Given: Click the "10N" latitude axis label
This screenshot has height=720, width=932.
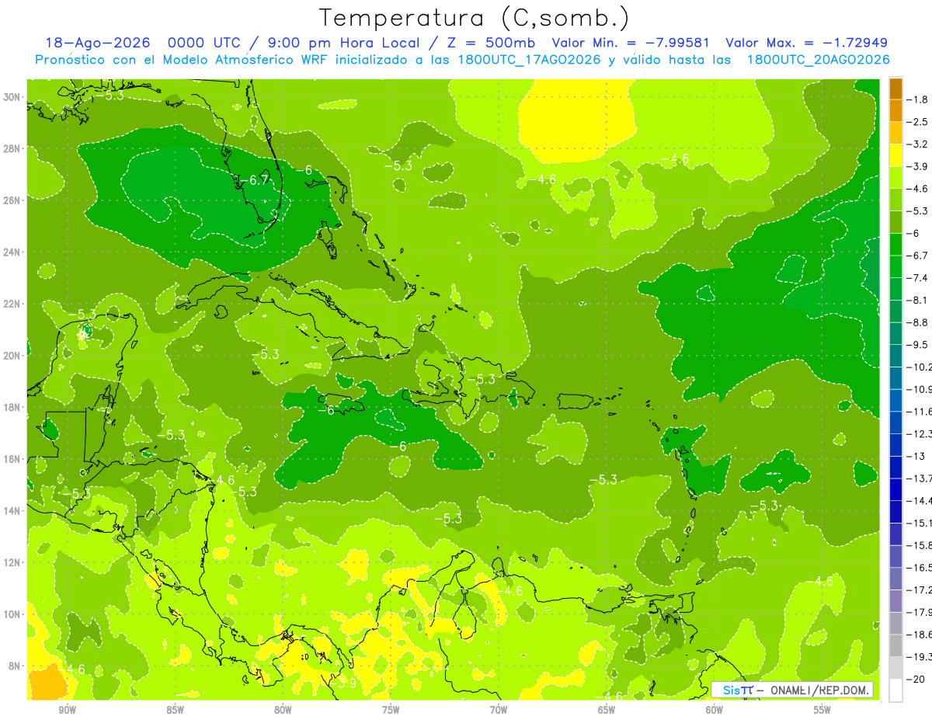Looking at the screenshot, I should [x=12, y=614].
